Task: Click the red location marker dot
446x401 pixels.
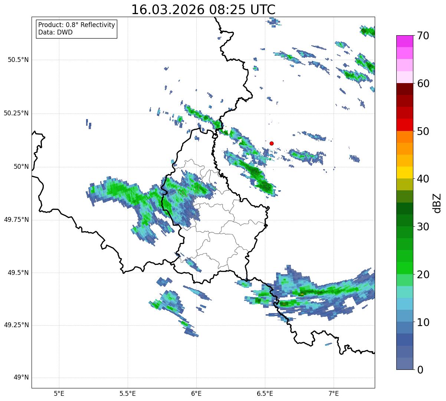Action: (x=272, y=143)
